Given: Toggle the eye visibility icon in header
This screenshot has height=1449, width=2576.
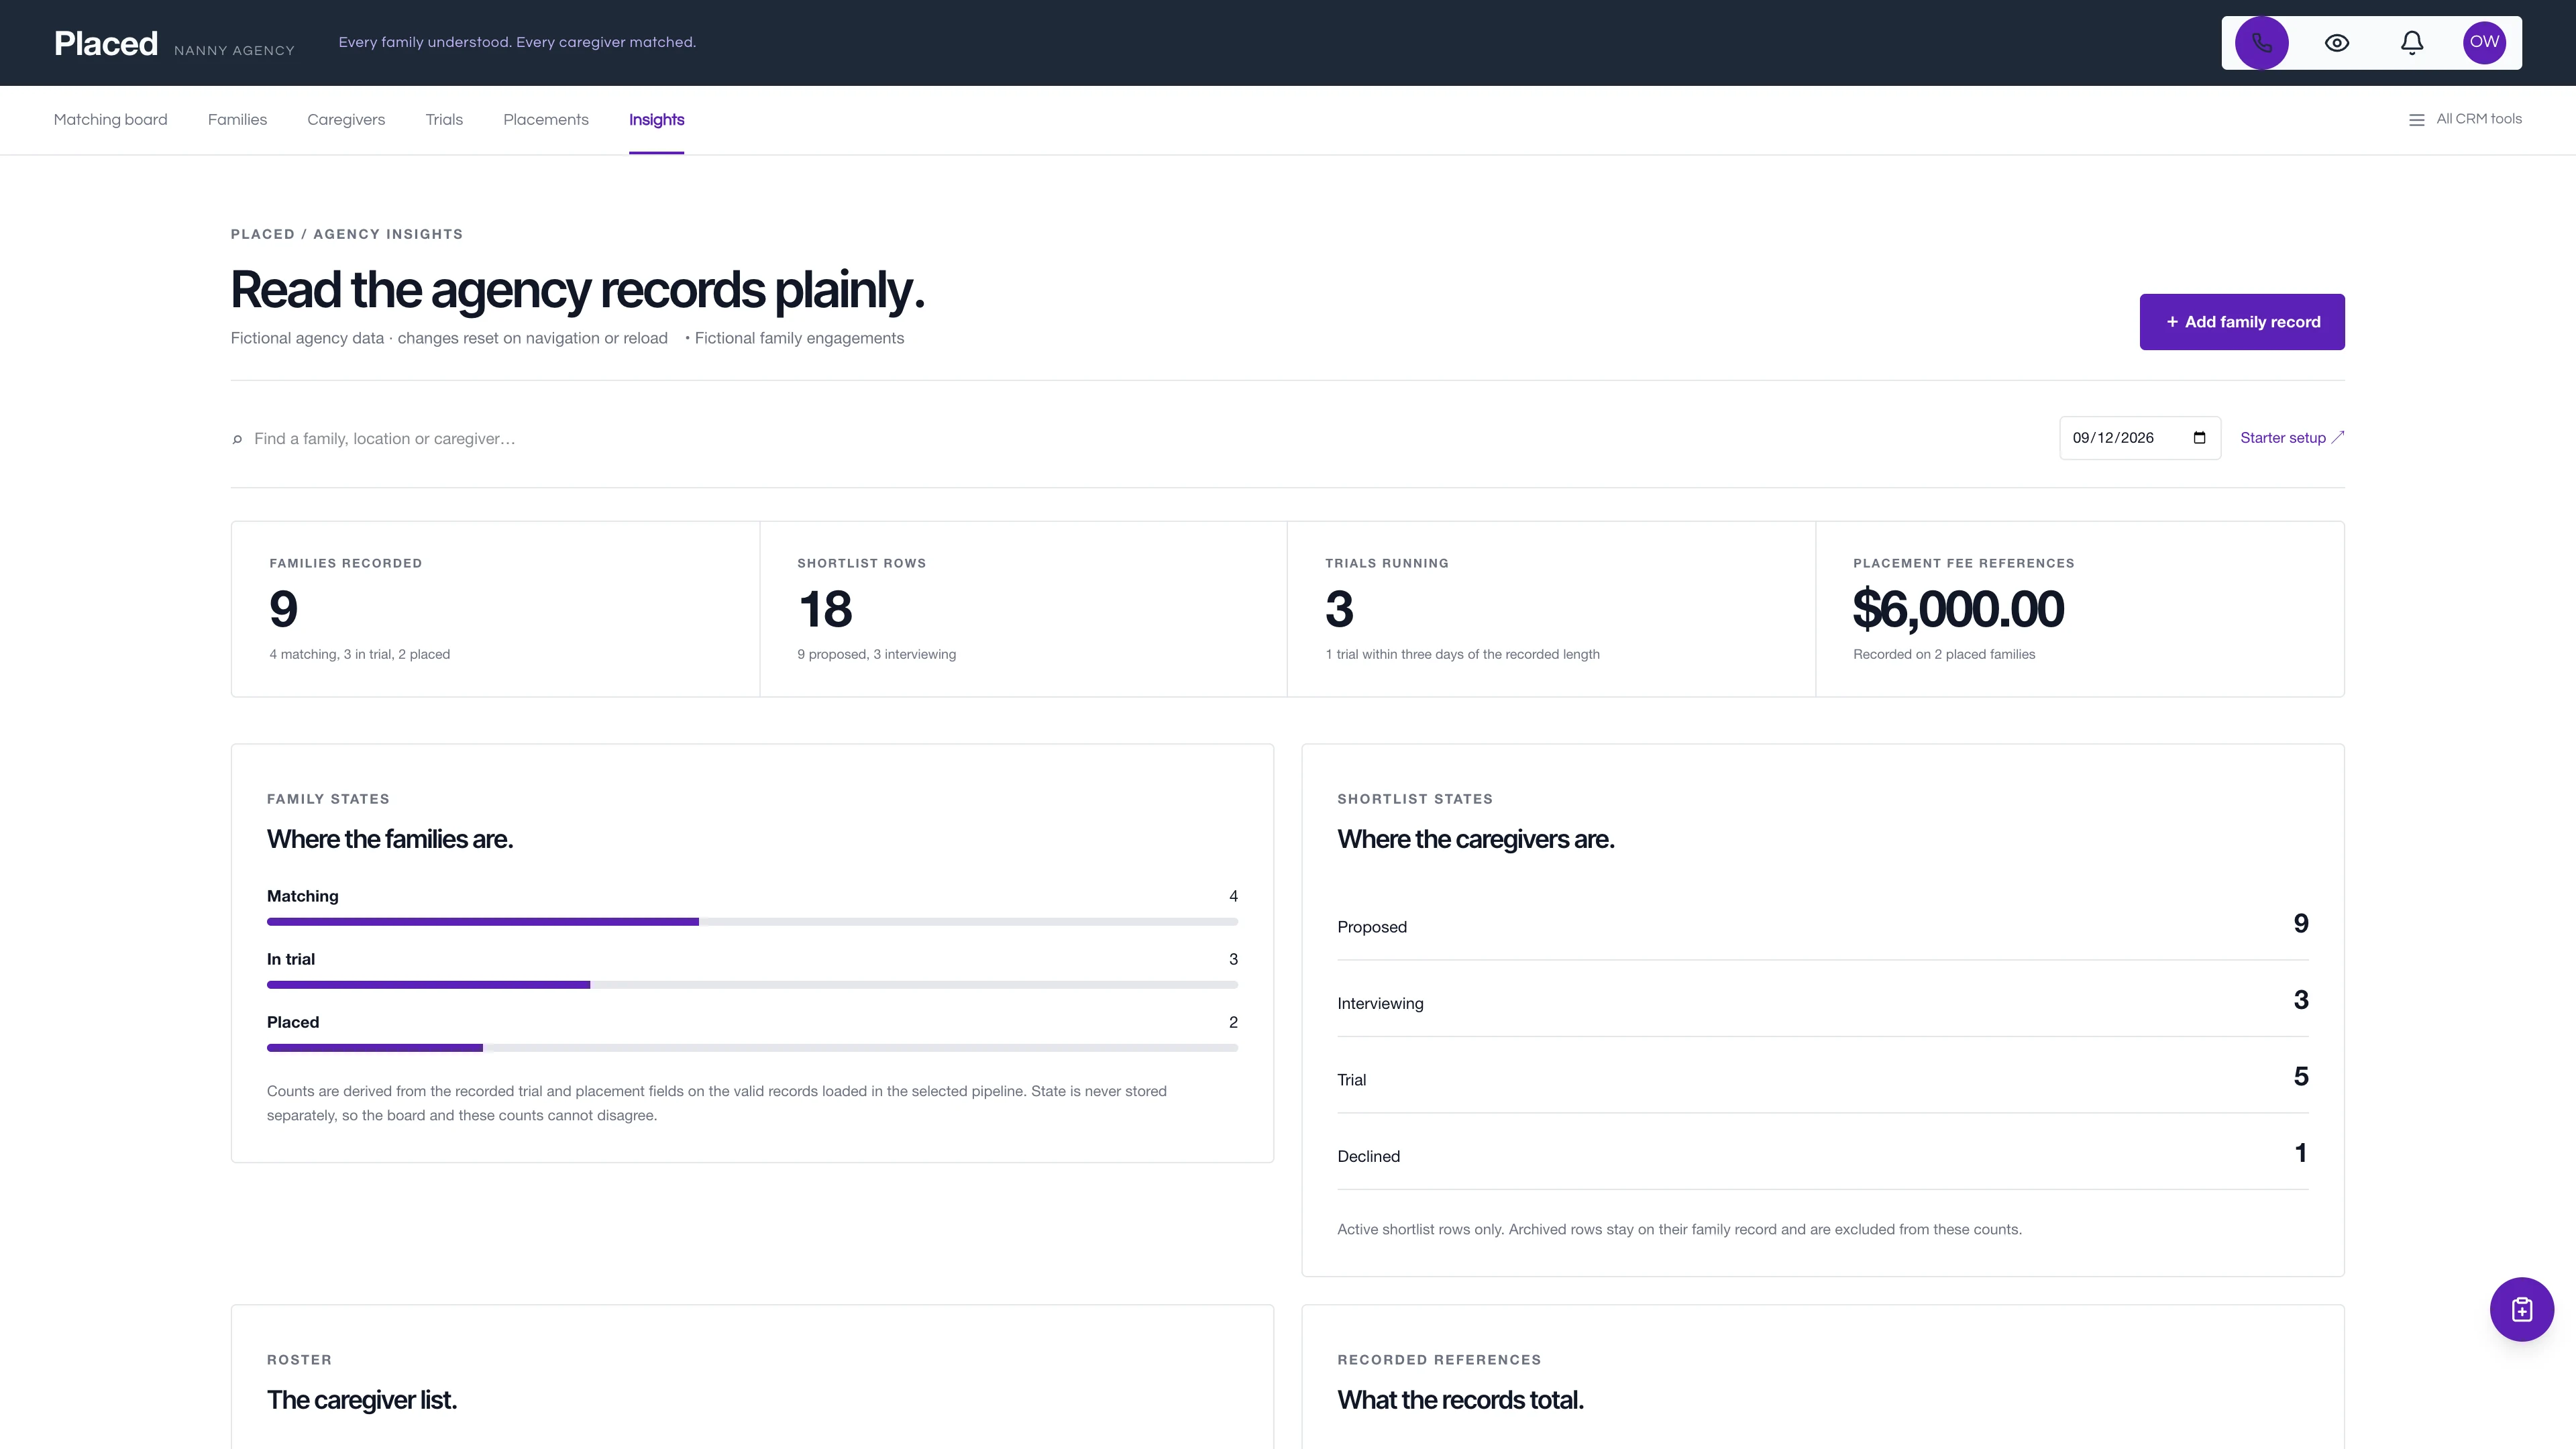Looking at the screenshot, I should [x=2337, y=43].
